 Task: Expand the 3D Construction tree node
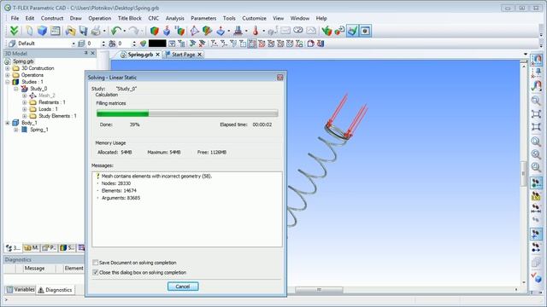click(8, 68)
